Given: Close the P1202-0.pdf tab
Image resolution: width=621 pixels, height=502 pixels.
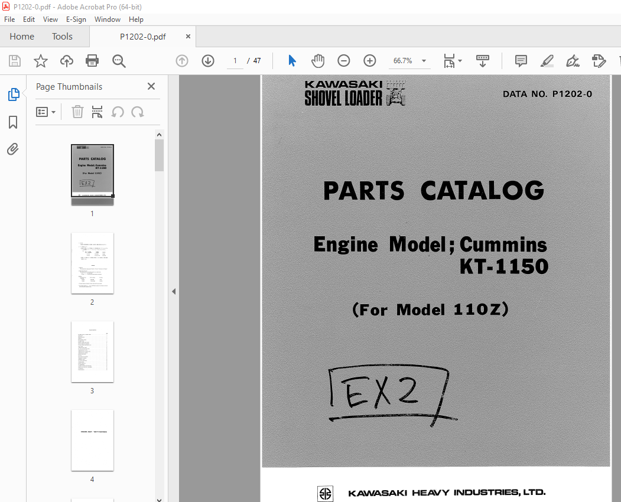Looking at the screenshot, I should pos(188,37).
